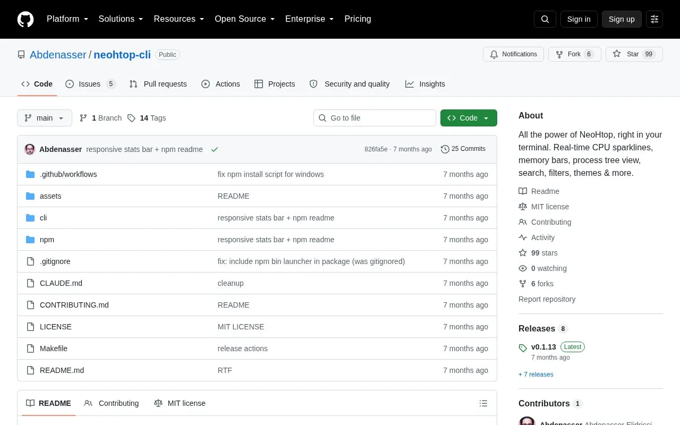
Task: Fork this repository
Action: pyautogui.click(x=574, y=54)
